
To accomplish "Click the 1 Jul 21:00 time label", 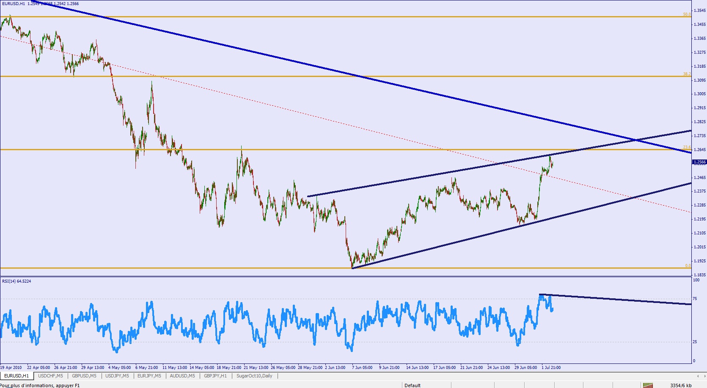I will coord(550,367).
